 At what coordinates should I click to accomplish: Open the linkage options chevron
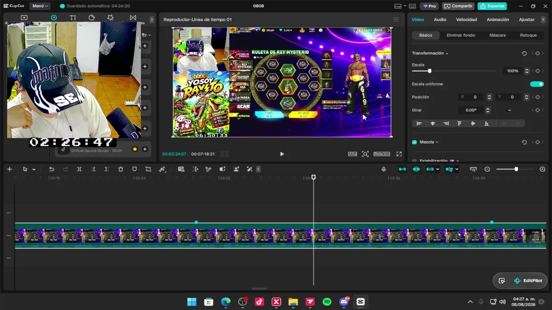pyautogui.click(x=438, y=170)
